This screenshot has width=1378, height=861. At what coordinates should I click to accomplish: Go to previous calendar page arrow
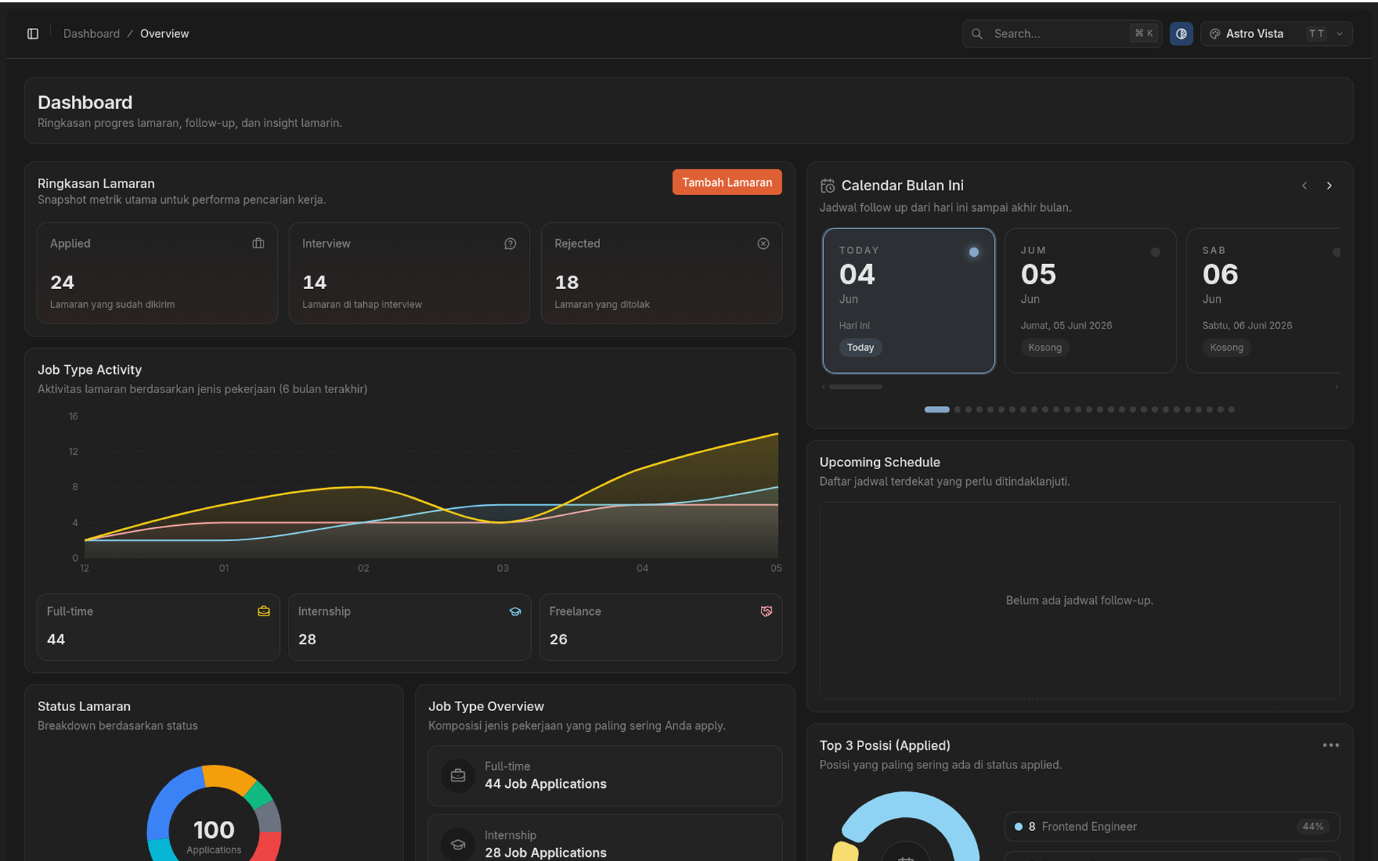[1305, 186]
